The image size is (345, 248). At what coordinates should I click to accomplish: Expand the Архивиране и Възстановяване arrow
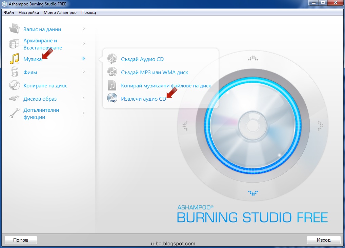[84, 44]
